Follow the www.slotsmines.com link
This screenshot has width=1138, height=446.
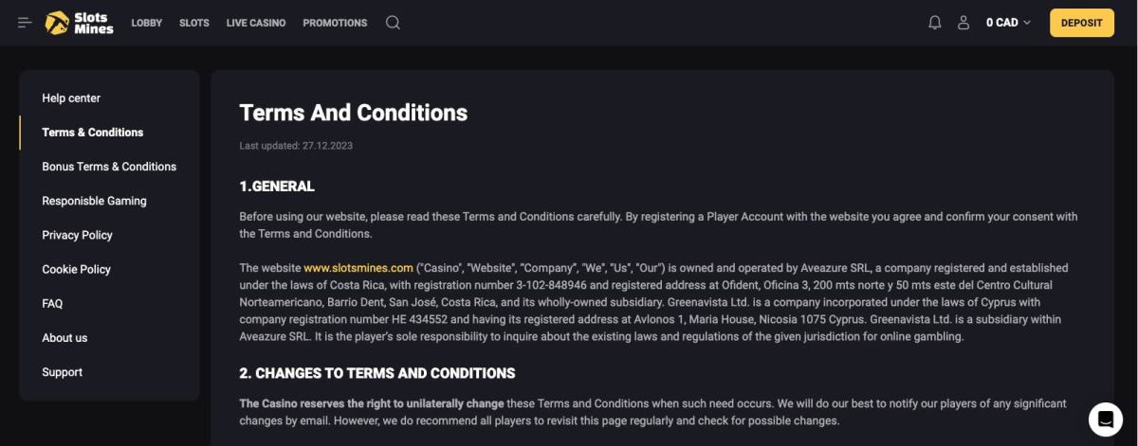point(358,268)
